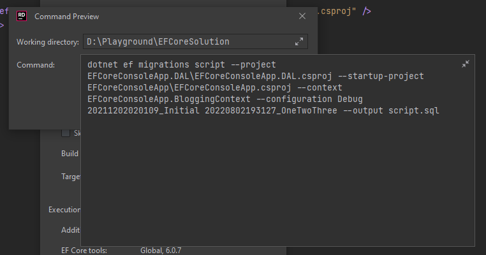Close the Command Preview dialog

pyautogui.click(x=302, y=17)
